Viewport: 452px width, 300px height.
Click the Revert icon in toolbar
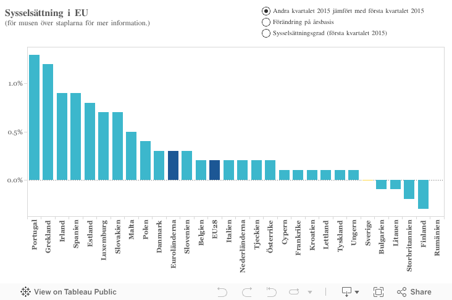pos(270,292)
